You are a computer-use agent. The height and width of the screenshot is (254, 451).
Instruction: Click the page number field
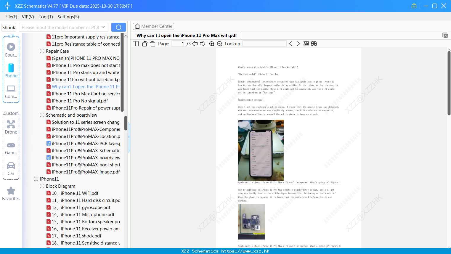coord(179,44)
